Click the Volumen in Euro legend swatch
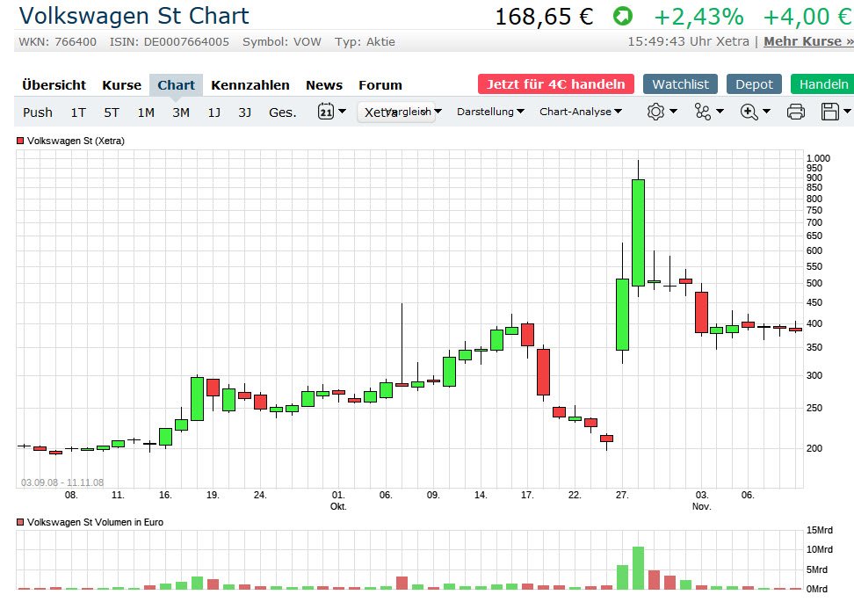Screen dimensions: 854x602 click(x=20, y=522)
